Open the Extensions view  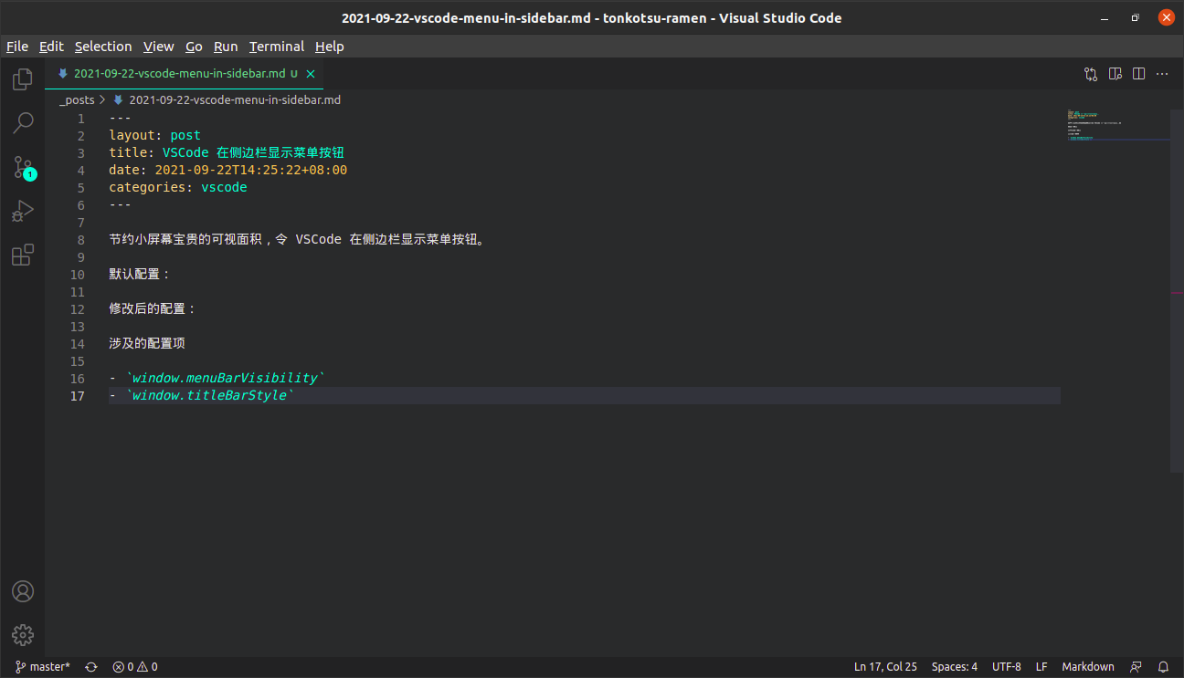23,255
